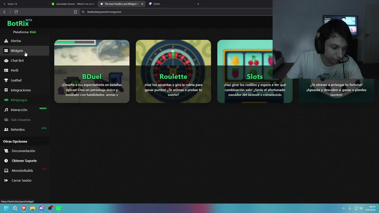Expand hidden system tray icons chevron
Image resolution: width=379 pixels, height=213 pixels.
[343, 208]
